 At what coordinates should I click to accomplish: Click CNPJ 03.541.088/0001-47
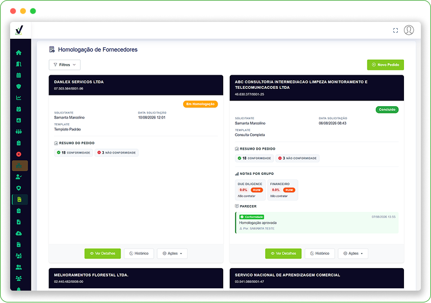(x=250, y=282)
